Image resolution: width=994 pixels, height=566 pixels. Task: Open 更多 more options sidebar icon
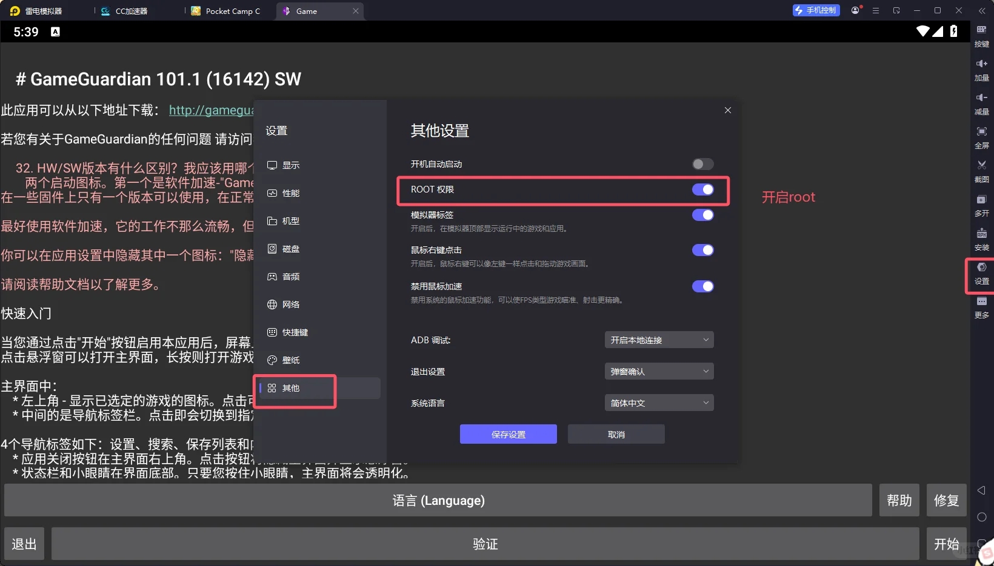(x=981, y=308)
